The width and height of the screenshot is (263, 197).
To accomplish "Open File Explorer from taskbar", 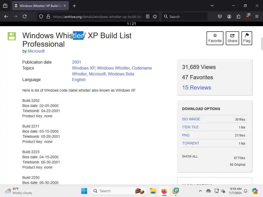I will (x=153, y=191).
